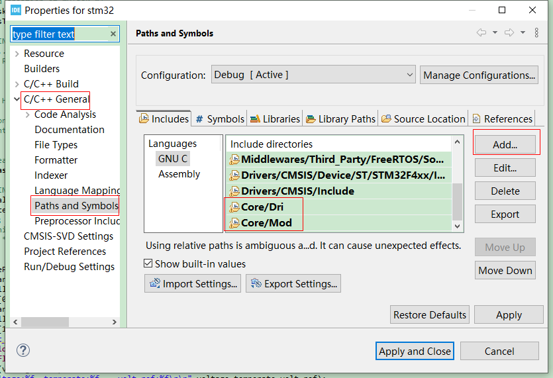Select Core/Mod include directory

click(x=338, y=223)
